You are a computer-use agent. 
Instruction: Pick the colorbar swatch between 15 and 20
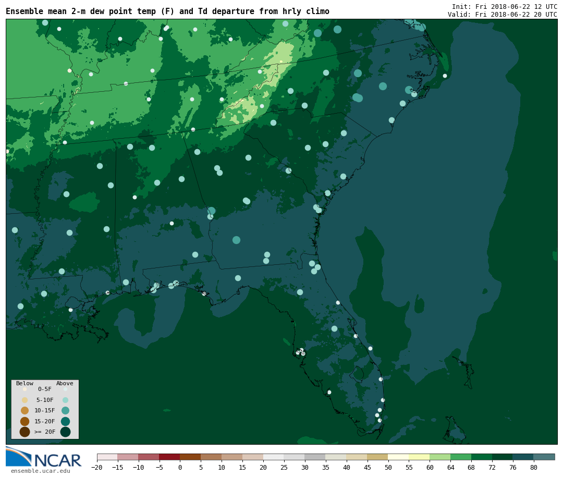tap(253, 457)
